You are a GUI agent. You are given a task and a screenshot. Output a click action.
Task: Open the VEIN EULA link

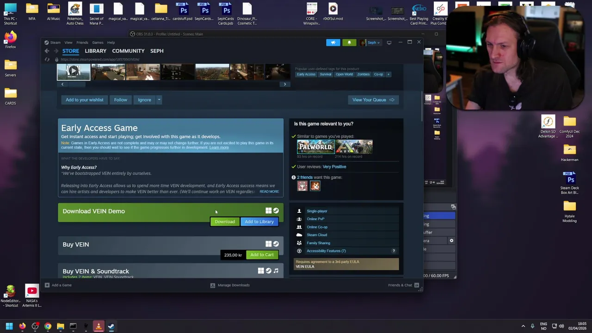pyautogui.click(x=305, y=266)
